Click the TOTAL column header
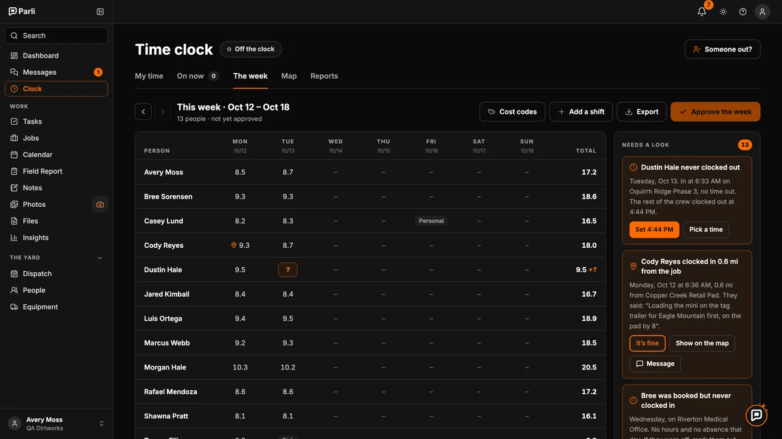This screenshot has width=782, height=439. click(x=586, y=151)
